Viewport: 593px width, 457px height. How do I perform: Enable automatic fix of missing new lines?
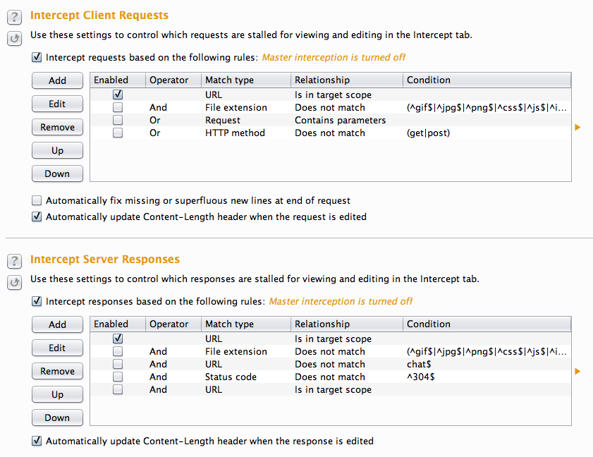37,201
